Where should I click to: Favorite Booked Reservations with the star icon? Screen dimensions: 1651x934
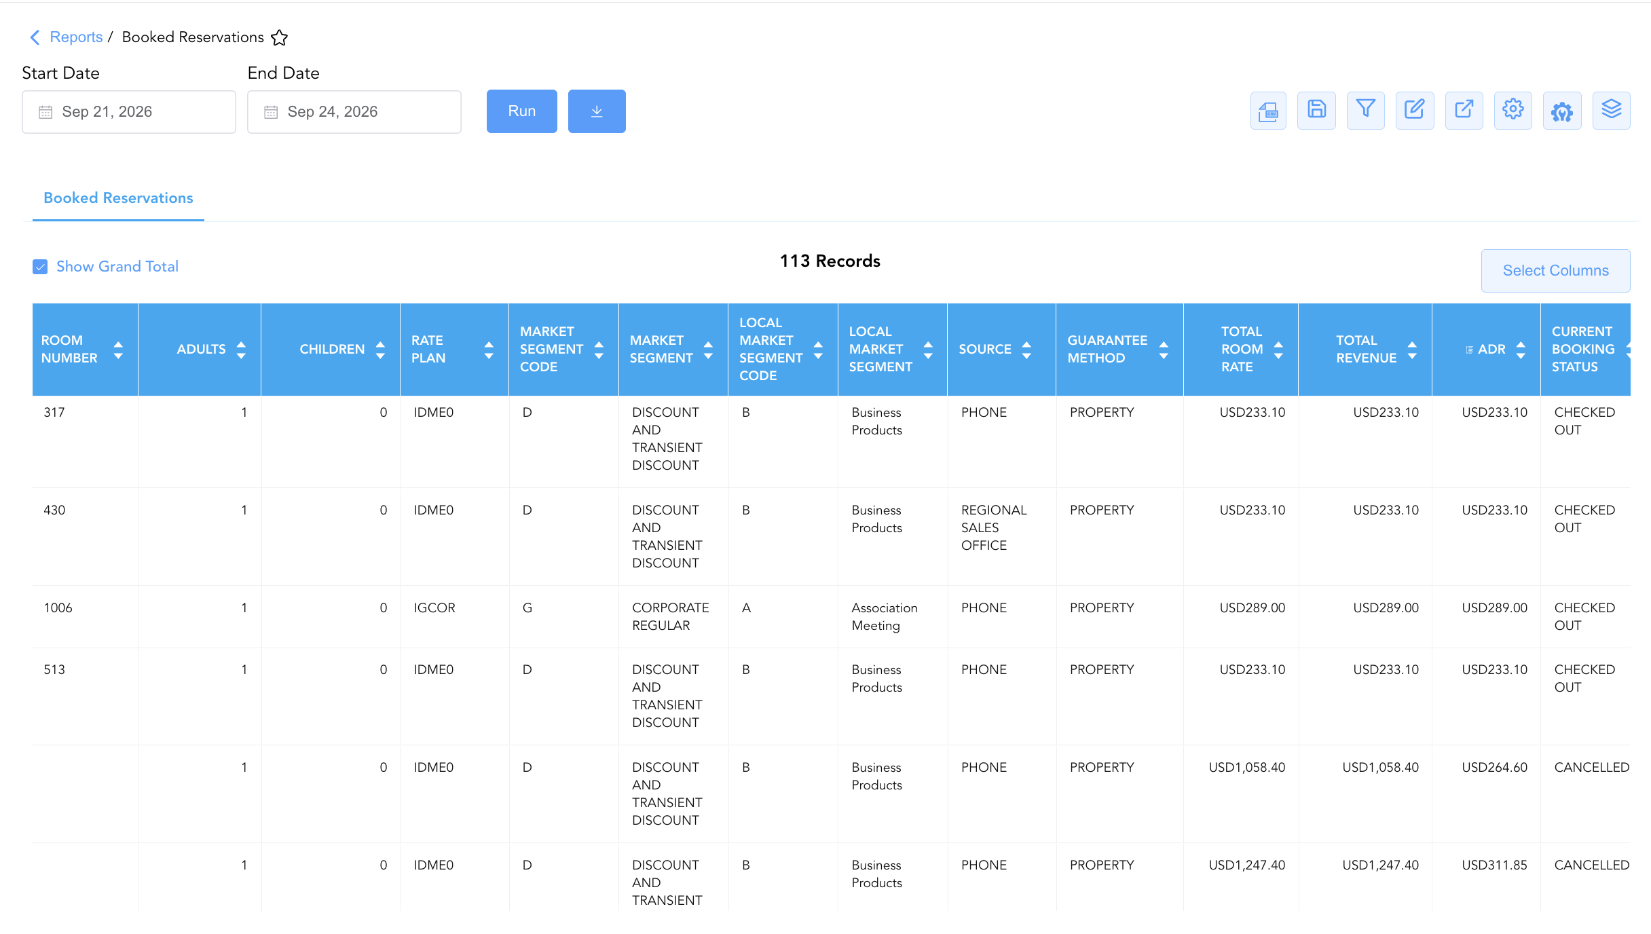(x=279, y=37)
